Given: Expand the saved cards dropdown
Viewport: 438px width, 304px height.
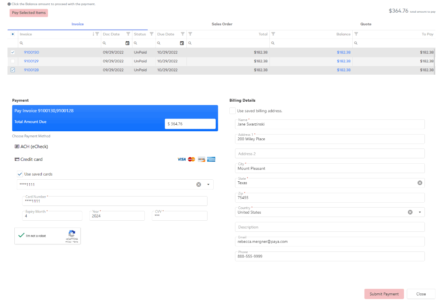Looking at the screenshot, I should point(208,184).
